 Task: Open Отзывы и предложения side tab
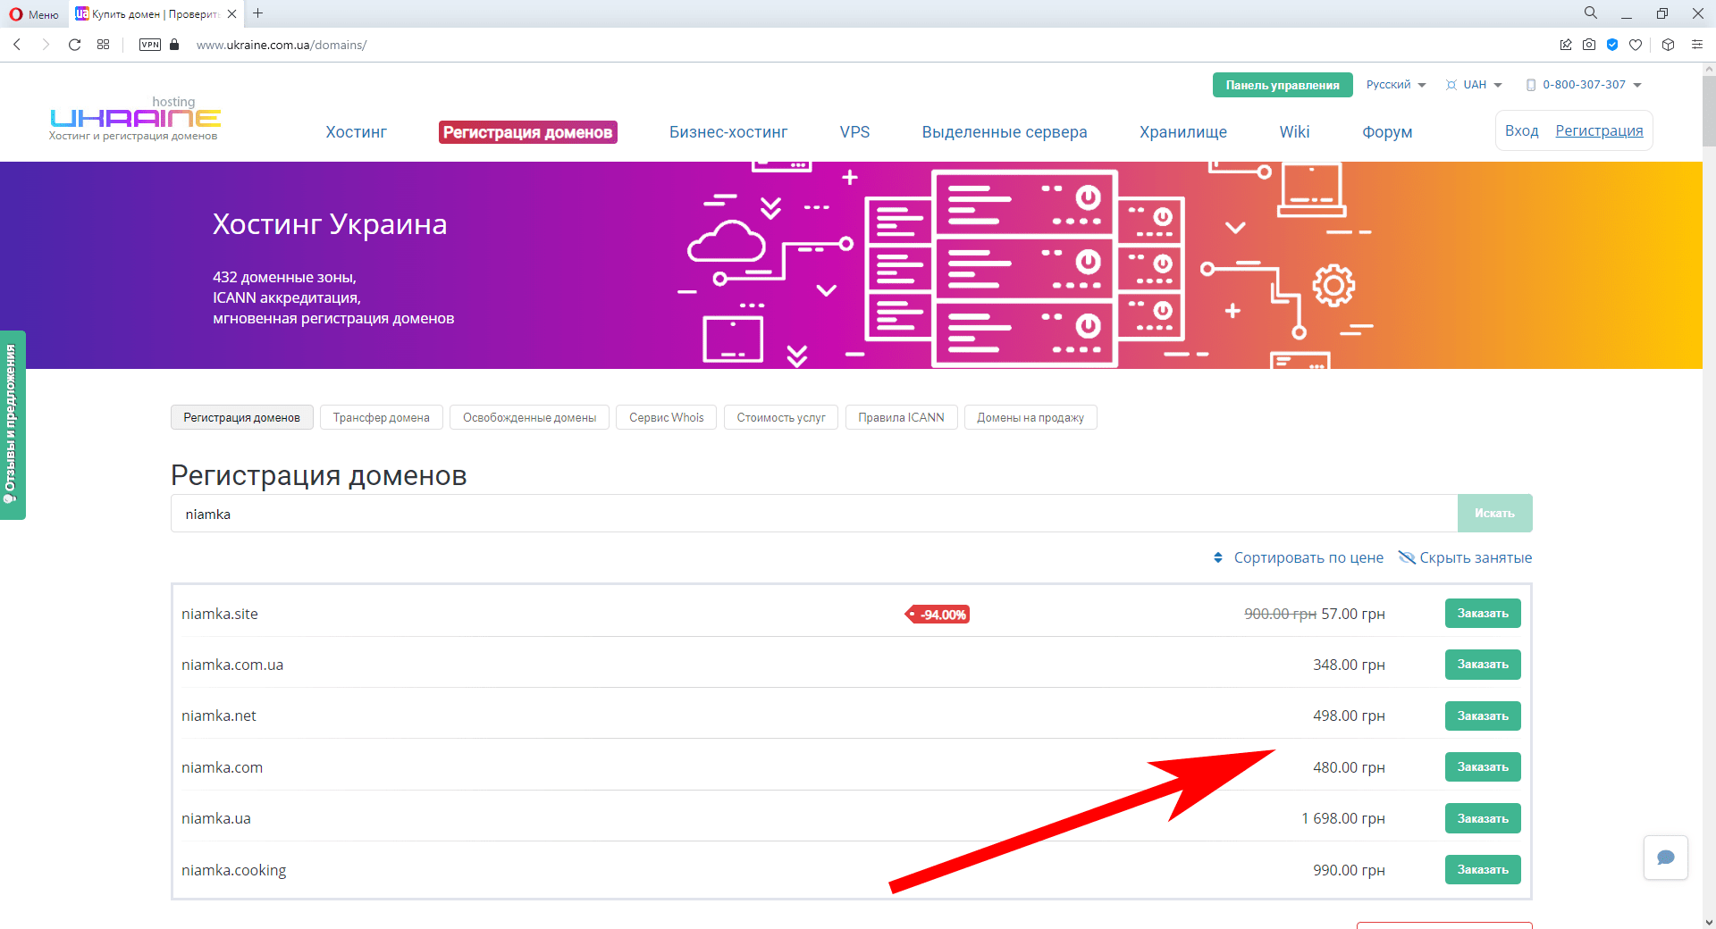[13, 425]
